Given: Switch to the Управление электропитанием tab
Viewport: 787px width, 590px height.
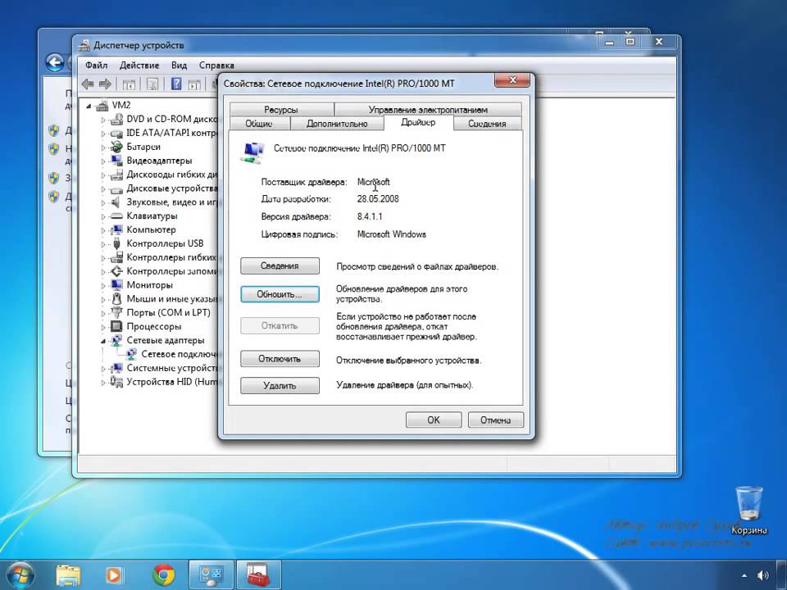Looking at the screenshot, I should 428,109.
